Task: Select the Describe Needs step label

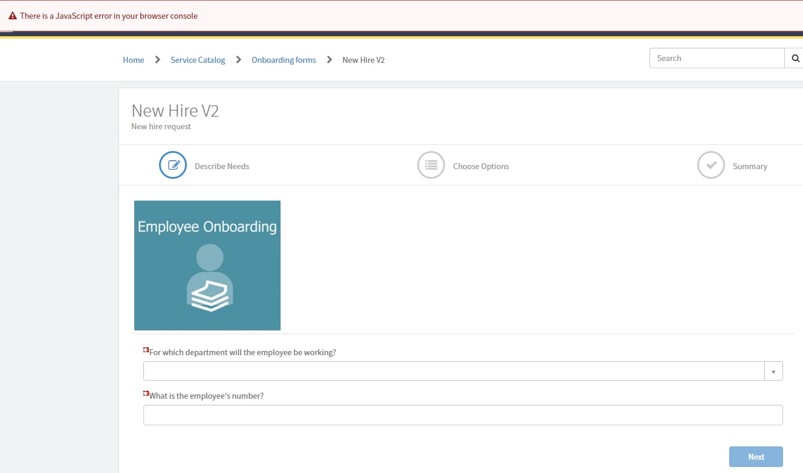Action: [x=222, y=166]
